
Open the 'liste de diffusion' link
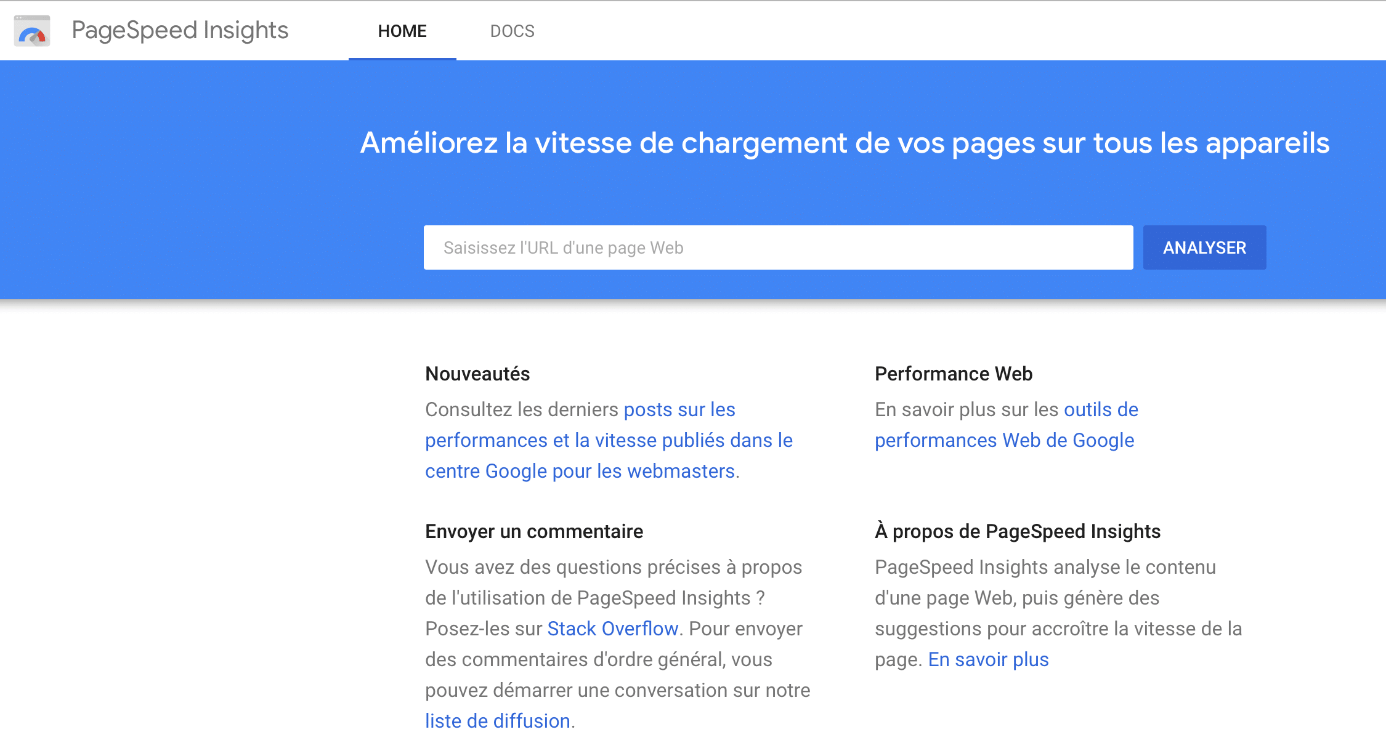point(497,721)
